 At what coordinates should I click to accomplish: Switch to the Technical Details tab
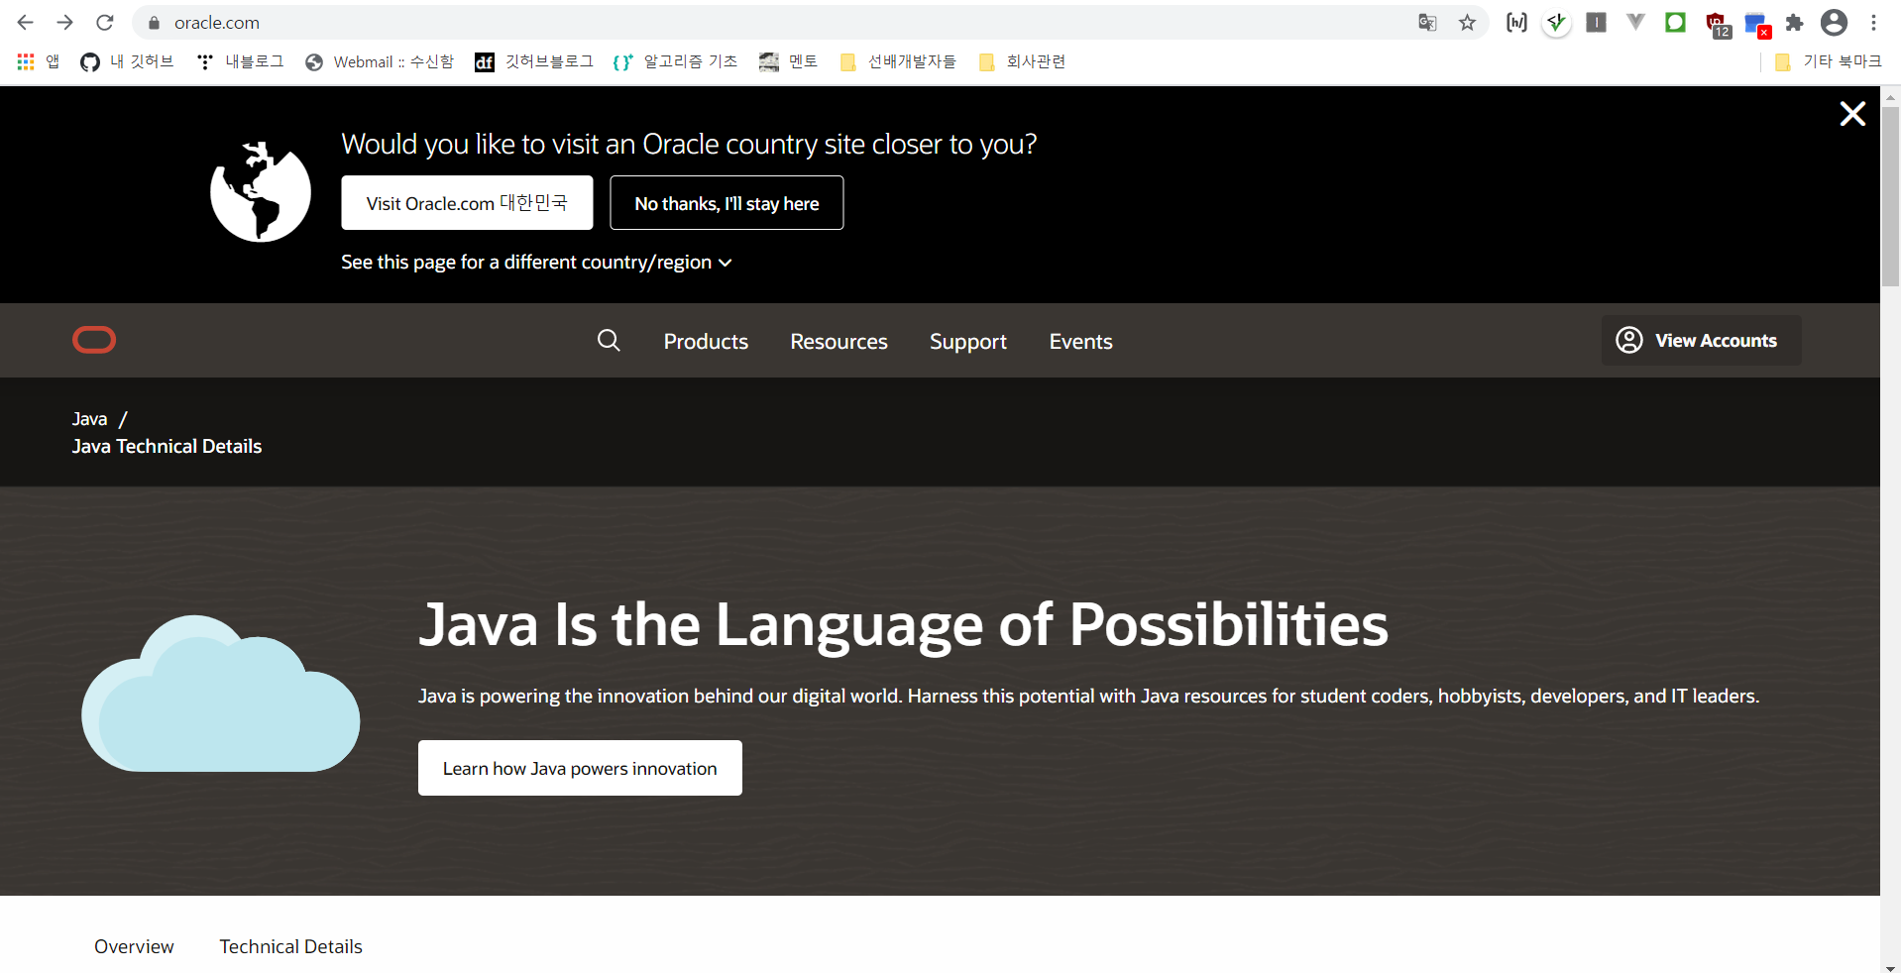(x=290, y=946)
